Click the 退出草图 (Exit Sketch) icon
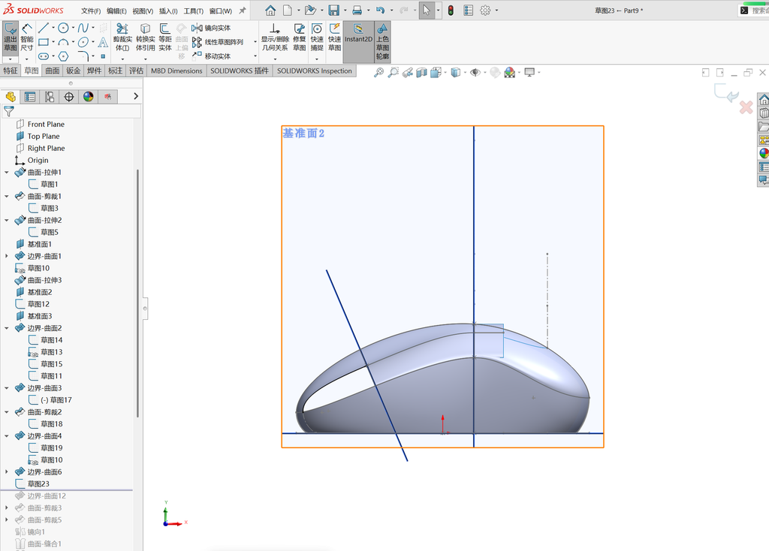Viewport: 769px width, 551px height. (x=11, y=38)
